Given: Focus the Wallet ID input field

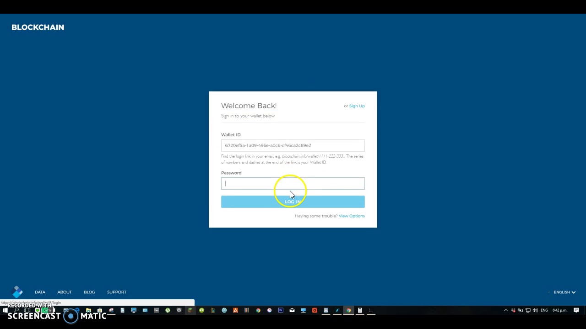Looking at the screenshot, I should click(x=293, y=145).
